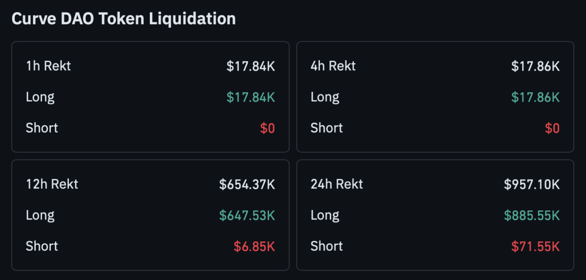Click the 4h Rekt total $17.86K
The height and width of the screenshot is (280, 586).
click(535, 66)
